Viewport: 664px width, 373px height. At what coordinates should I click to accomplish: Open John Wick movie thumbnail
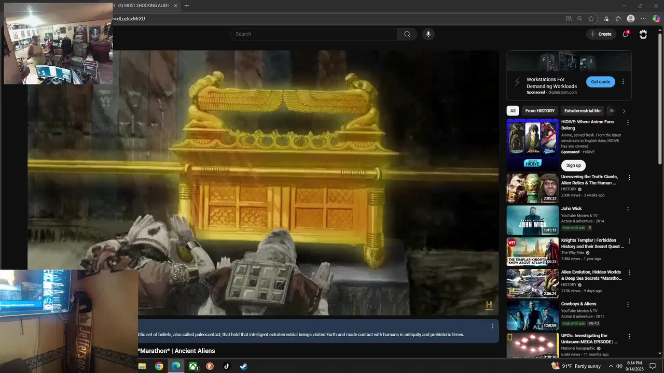pyautogui.click(x=533, y=220)
